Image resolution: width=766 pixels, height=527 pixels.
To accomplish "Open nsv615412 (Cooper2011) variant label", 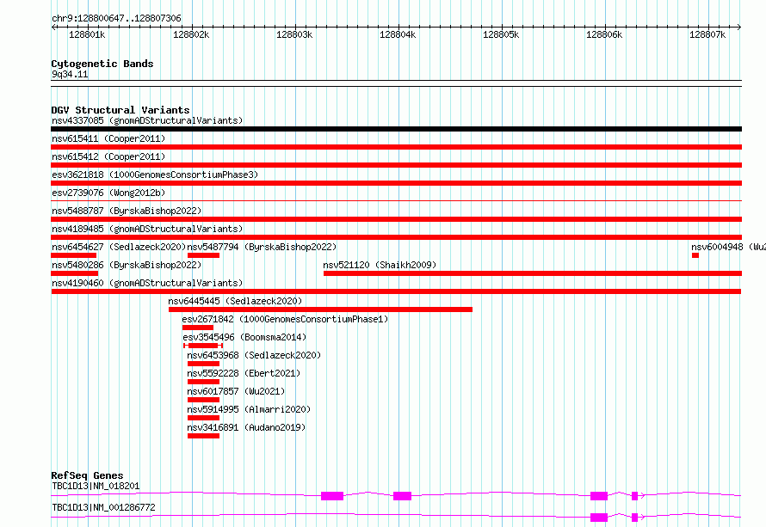I will point(108,156).
